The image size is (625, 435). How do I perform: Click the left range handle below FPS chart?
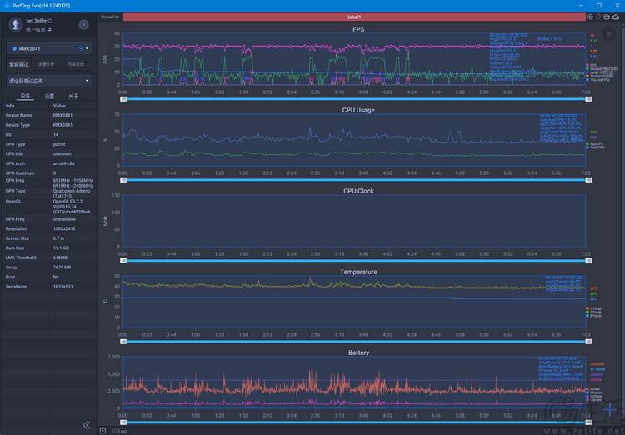[123, 99]
